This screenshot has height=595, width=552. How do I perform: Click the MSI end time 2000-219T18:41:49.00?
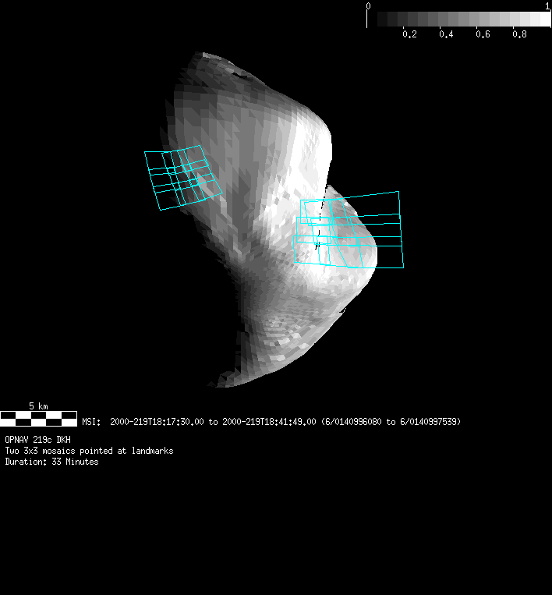[269, 422]
